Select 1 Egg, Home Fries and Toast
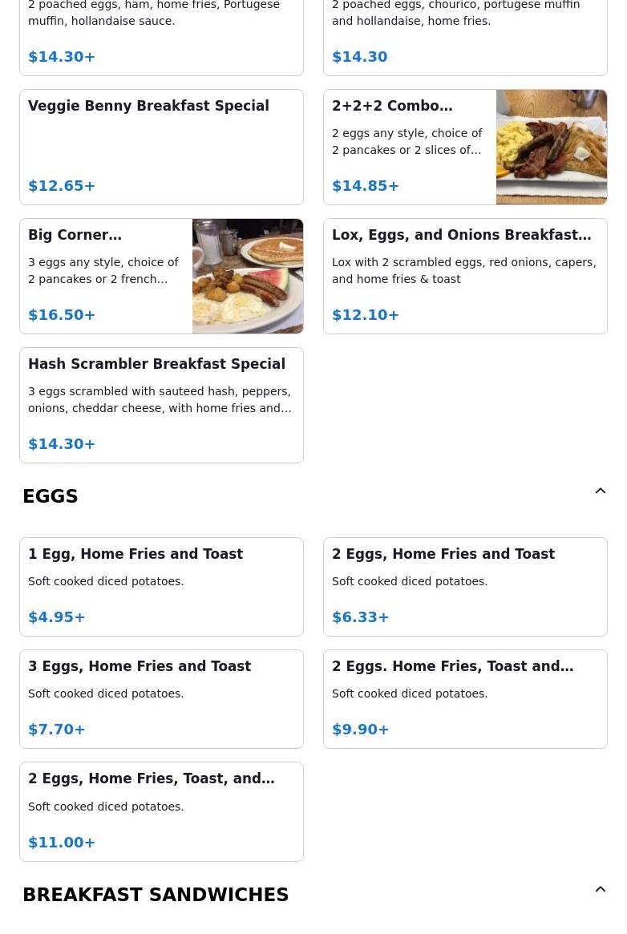Viewport: 627px width, 934px height. click(161, 587)
